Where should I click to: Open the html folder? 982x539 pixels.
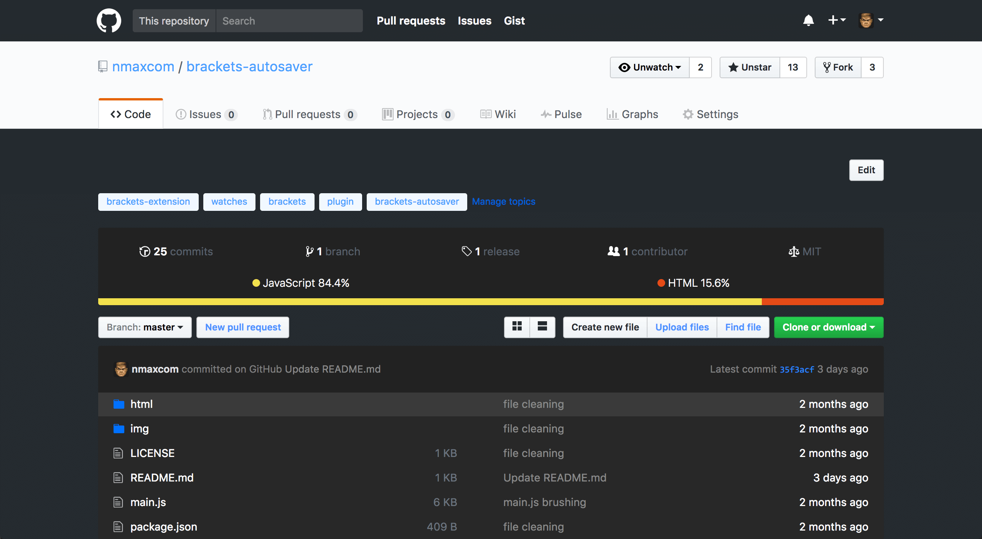tap(142, 404)
